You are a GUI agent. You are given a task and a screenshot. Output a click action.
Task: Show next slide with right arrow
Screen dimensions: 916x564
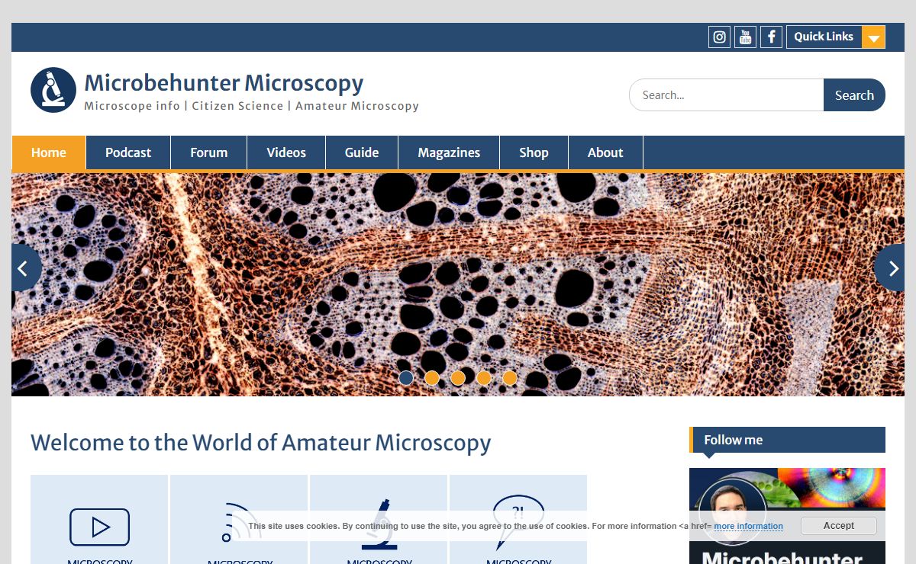890,268
